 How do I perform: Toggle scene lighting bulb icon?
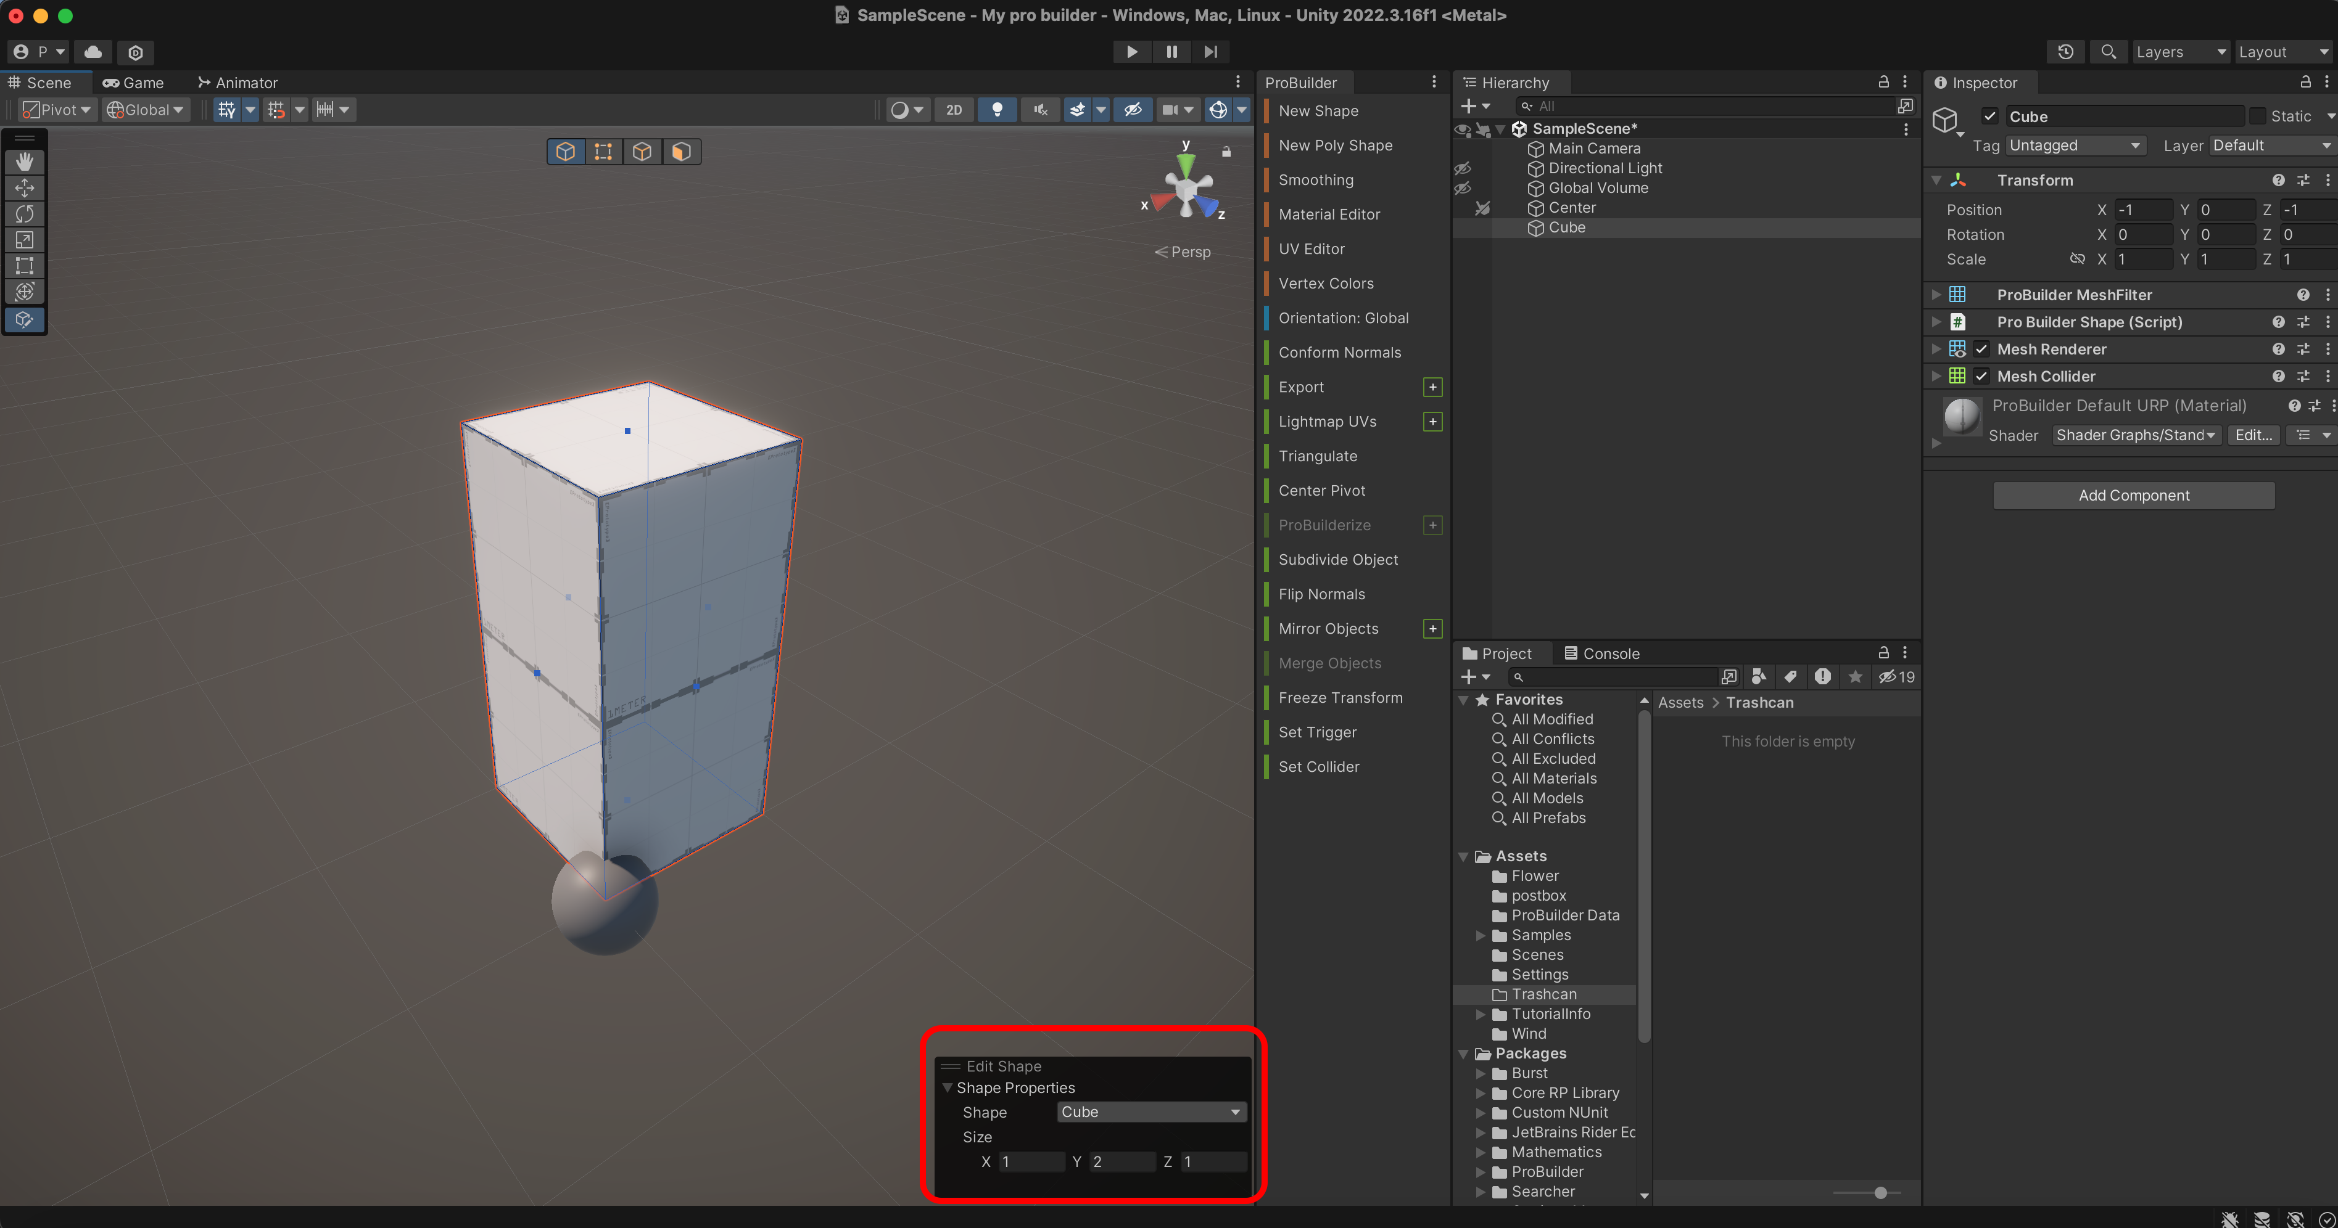[x=996, y=110]
